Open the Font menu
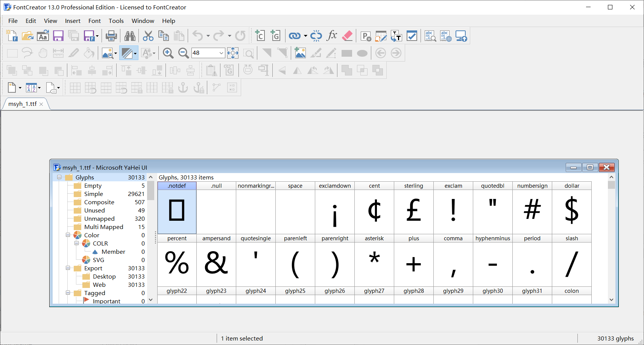 point(94,21)
